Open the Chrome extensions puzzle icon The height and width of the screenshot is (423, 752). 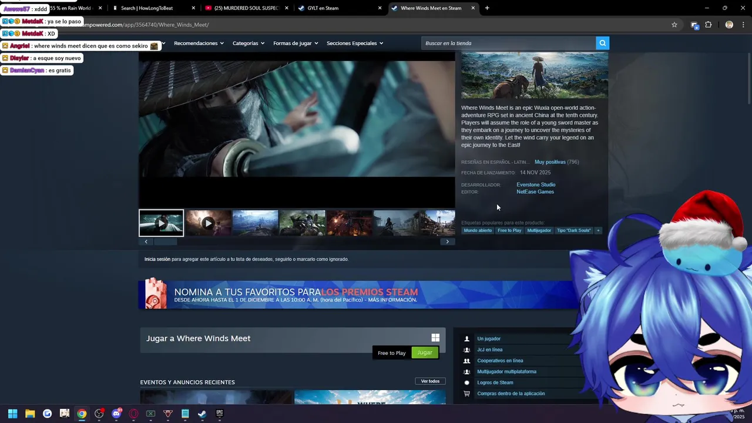point(709,25)
